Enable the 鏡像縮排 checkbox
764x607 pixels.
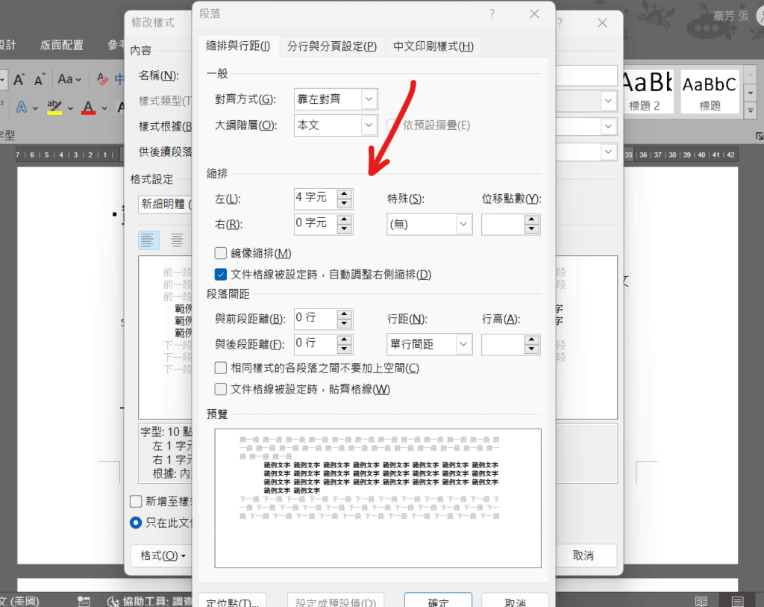[221, 253]
